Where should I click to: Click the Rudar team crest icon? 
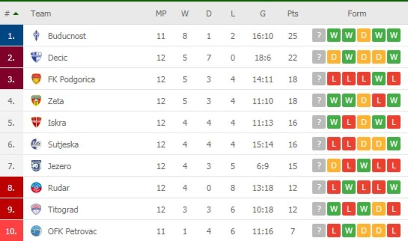coord(36,188)
